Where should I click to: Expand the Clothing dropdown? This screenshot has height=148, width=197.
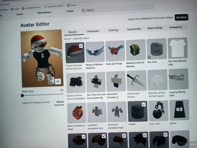[x=115, y=30]
